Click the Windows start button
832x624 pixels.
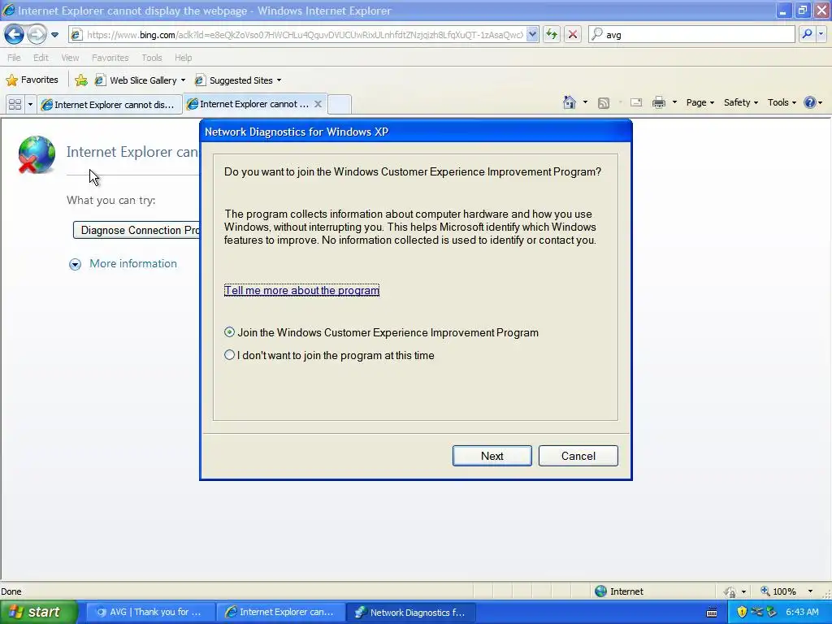37,613
